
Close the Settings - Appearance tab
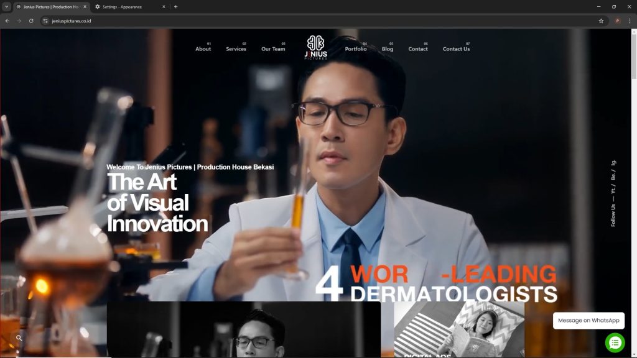pos(164,7)
